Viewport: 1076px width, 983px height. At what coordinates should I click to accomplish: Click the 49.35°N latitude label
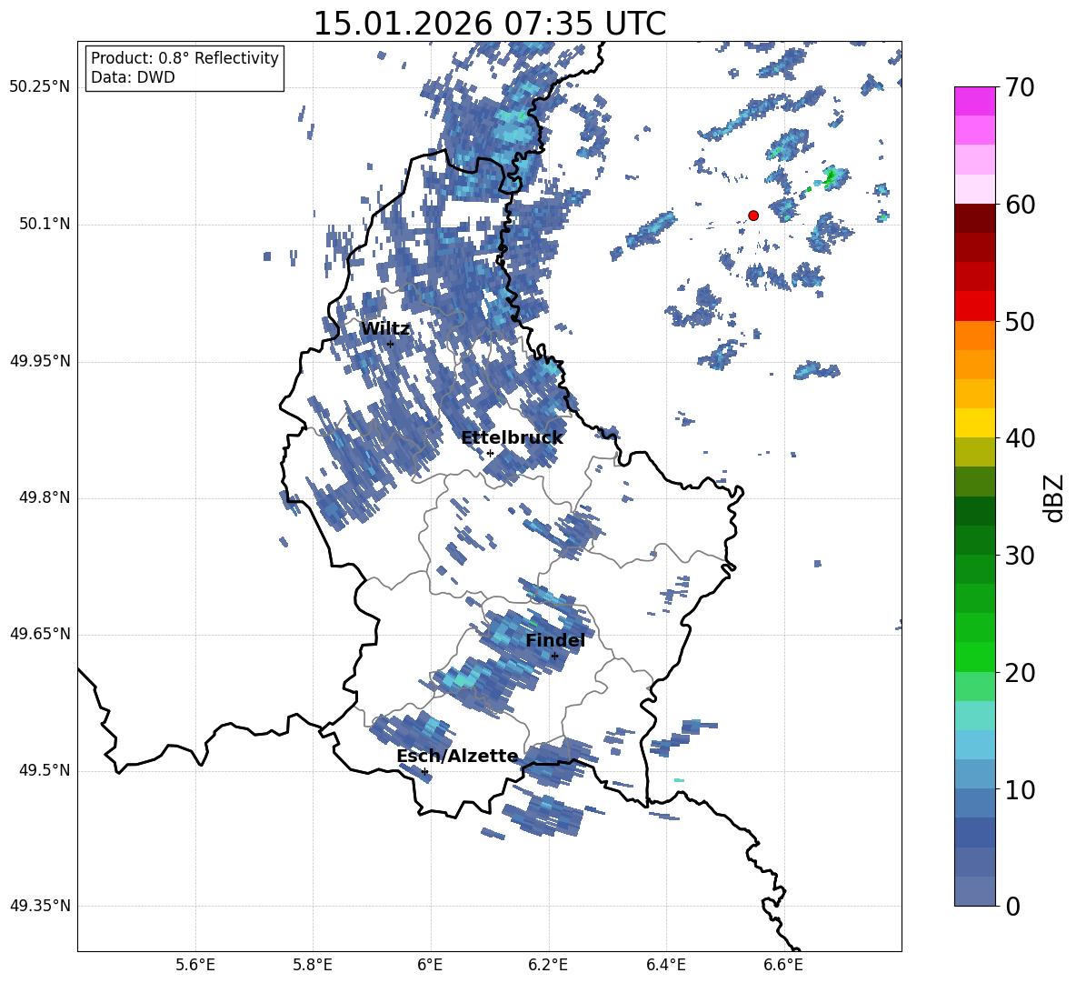(40, 906)
